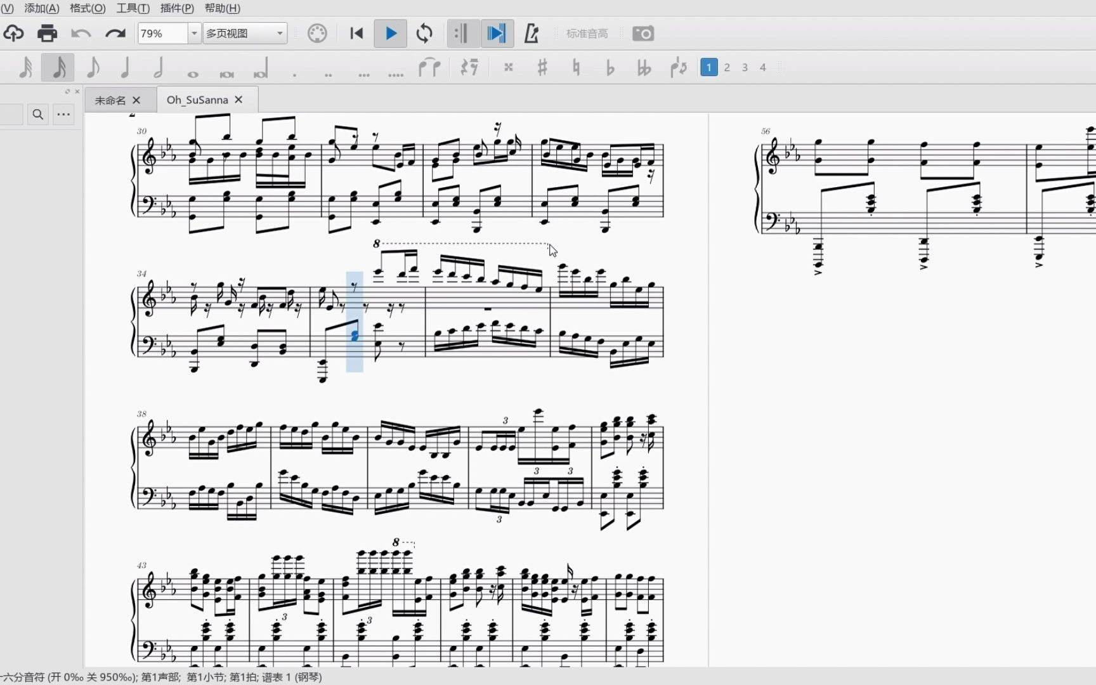
Task: Select the quarter note duration
Action: tap(125, 67)
